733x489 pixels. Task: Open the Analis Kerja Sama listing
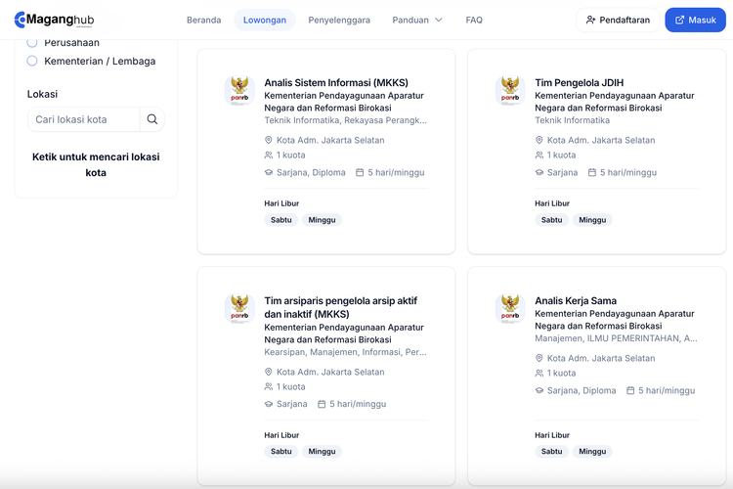[576, 301]
